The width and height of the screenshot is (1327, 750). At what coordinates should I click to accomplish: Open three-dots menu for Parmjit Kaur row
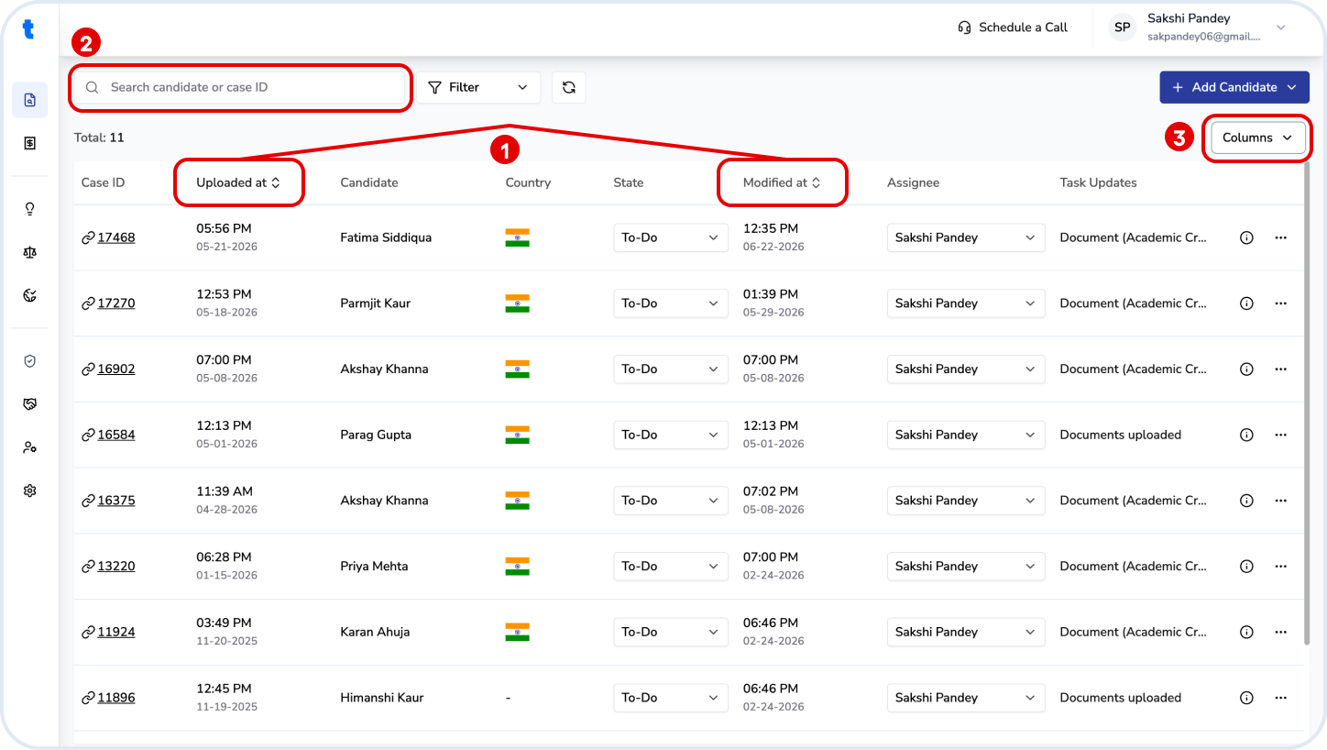1281,303
